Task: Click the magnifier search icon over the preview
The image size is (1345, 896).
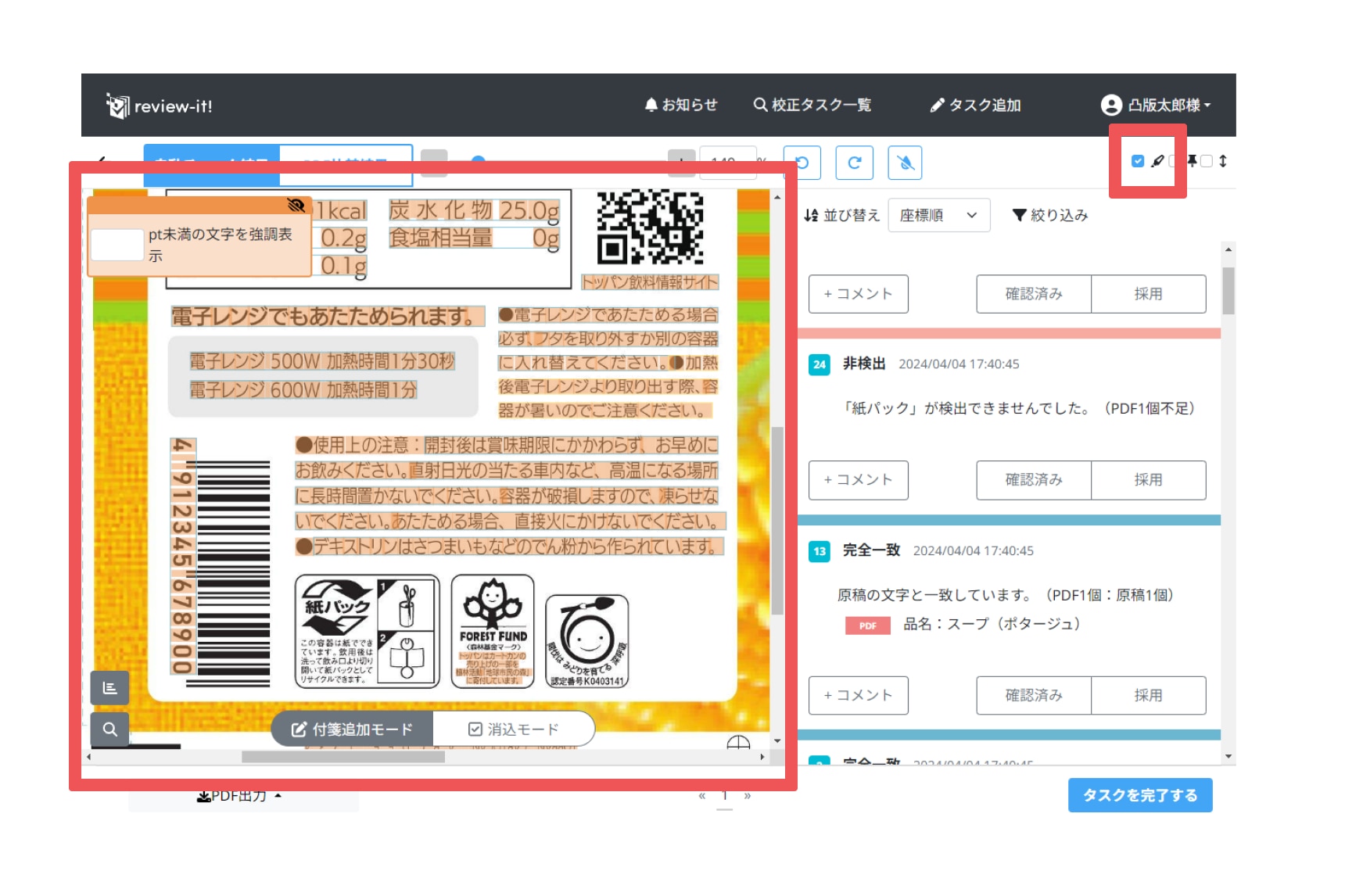Action: point(110,729)
